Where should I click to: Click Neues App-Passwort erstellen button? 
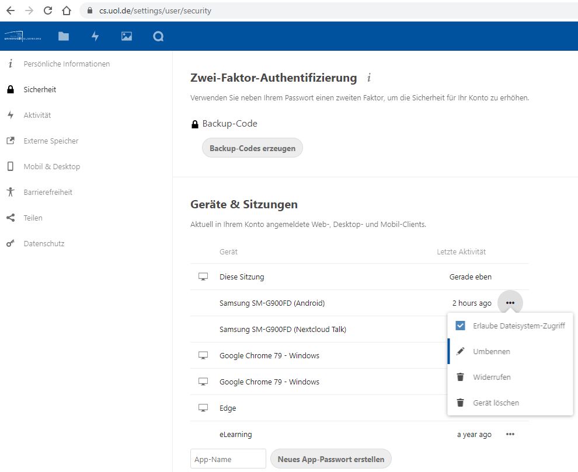coord(330,459)
